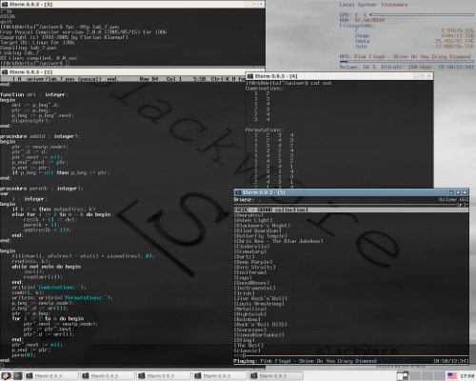This screenshot has width=476, height=381.
Task: Click the Eterm [2] window title icon
Action: (5, 72)
